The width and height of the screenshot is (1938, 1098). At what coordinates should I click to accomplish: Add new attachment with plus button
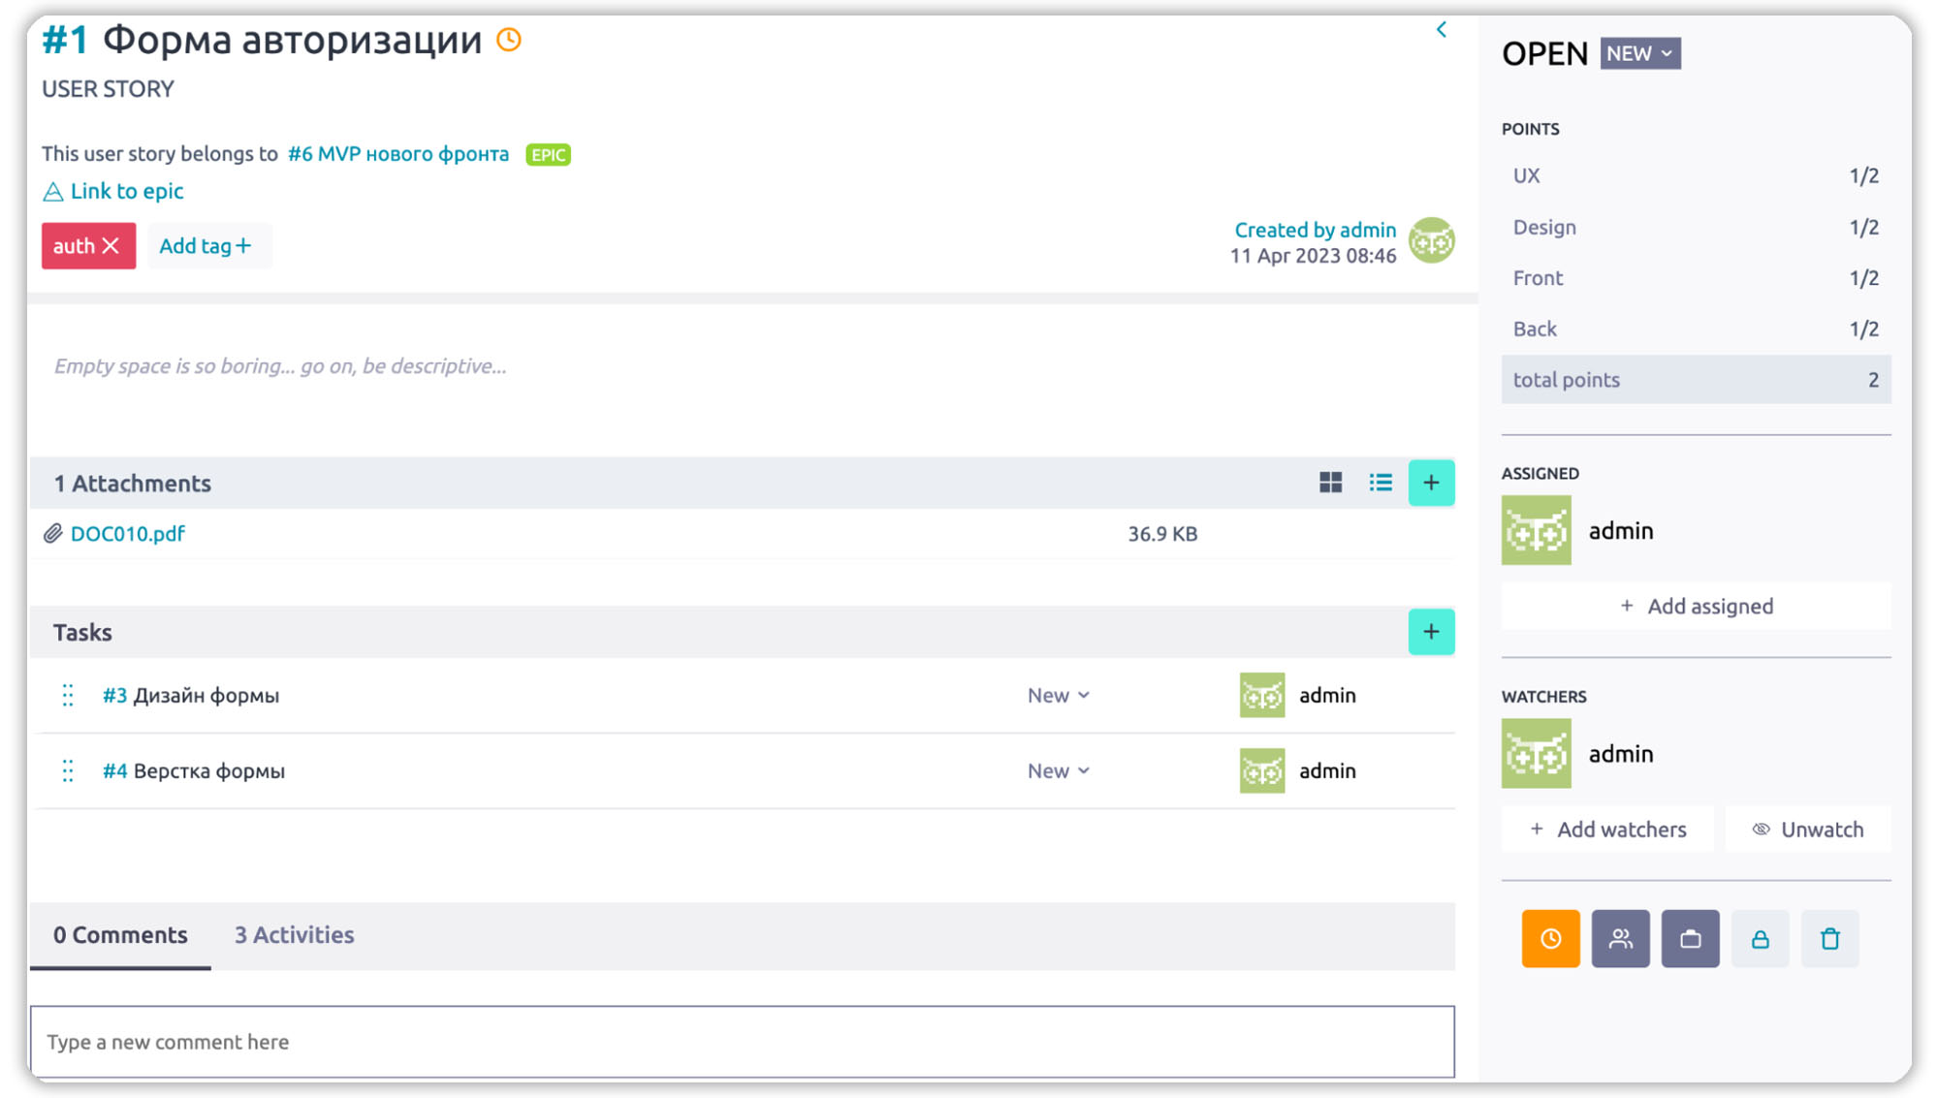pyautogui.click(x=1430, y=483)
